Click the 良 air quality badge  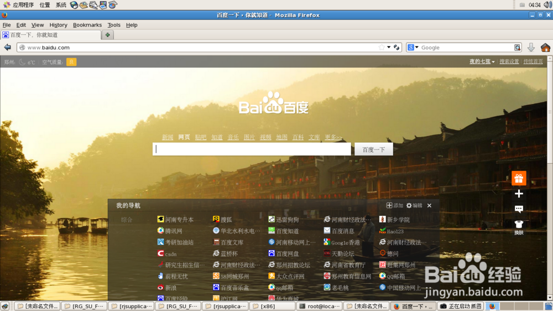(x=71, y=62)
